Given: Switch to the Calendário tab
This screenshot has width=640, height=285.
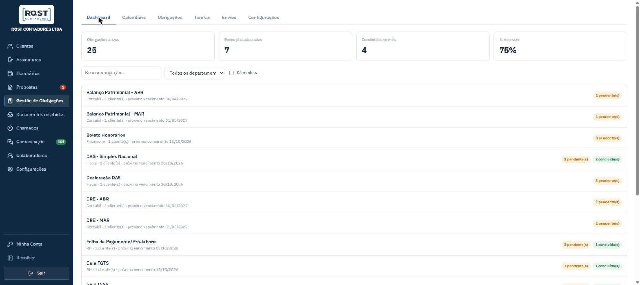Looking at the screenshot, I should [x=134, y=18].
